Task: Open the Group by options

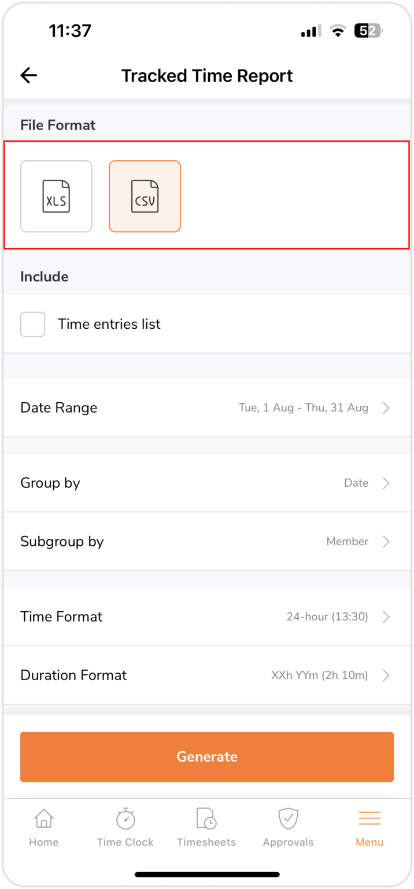Action: click(x=206, y=483)
